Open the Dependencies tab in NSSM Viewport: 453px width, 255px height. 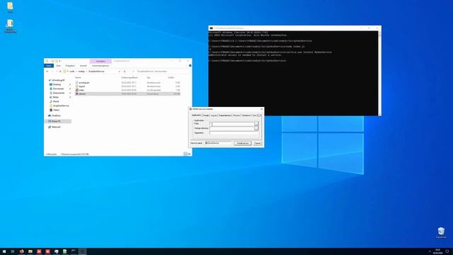[225, 115]
